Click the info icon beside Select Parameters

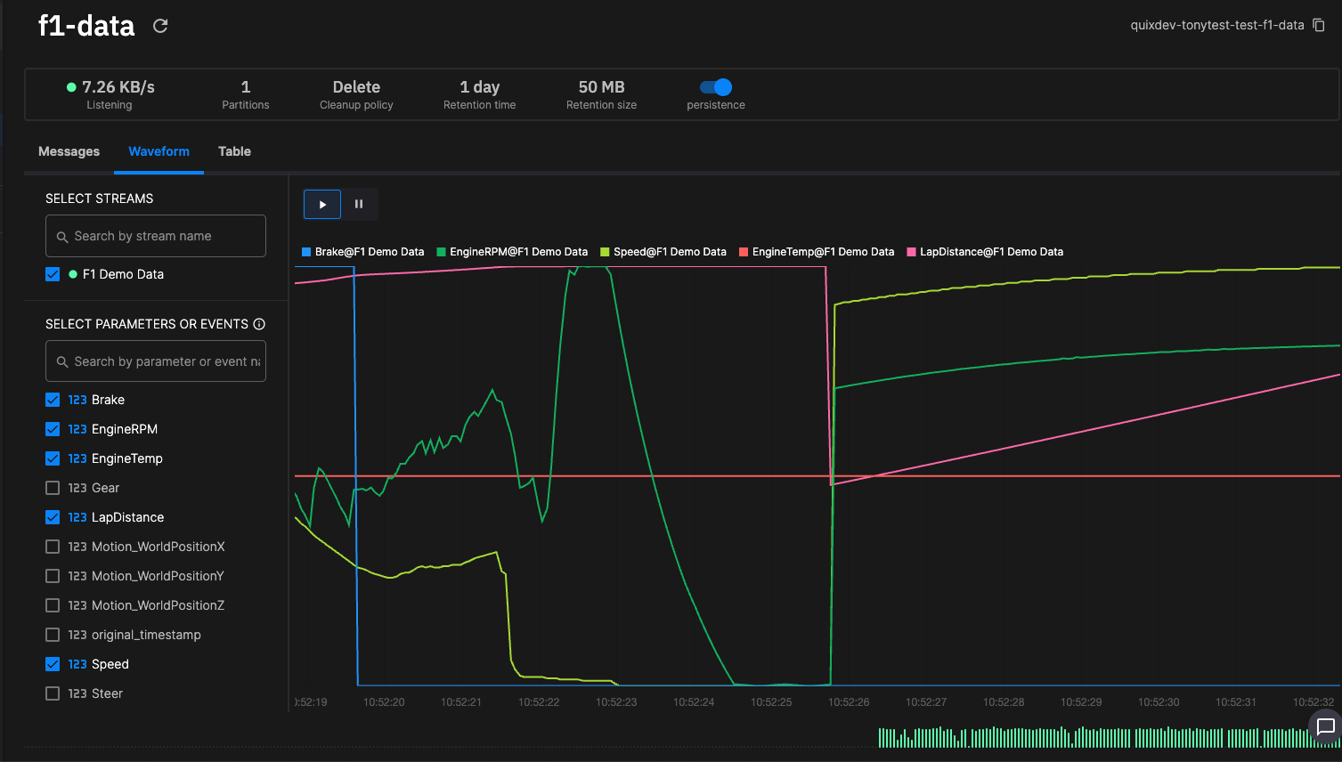[259, 324]
